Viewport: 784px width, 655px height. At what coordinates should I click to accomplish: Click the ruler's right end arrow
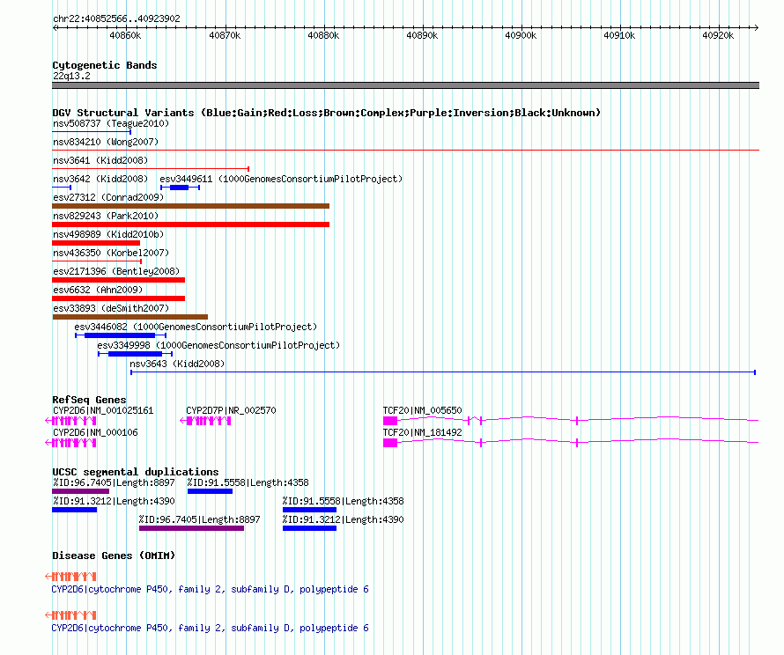756,28
